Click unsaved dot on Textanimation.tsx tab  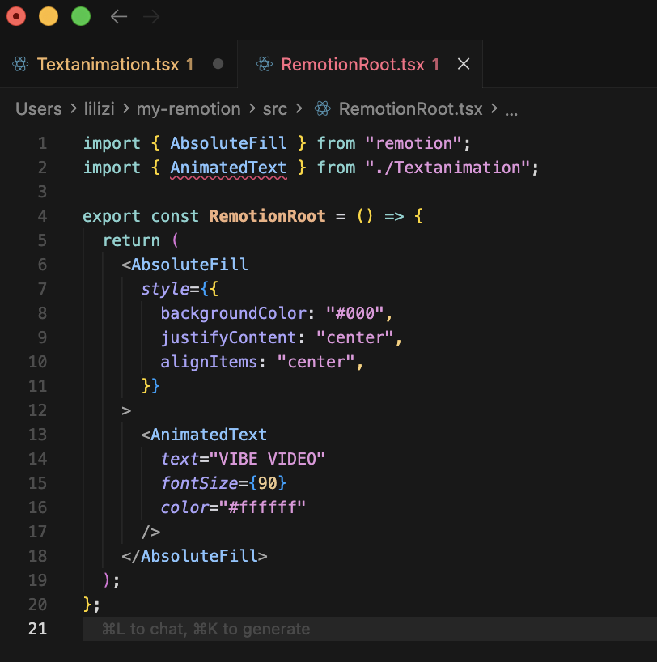pyautogui.click(x=218, y=64)
